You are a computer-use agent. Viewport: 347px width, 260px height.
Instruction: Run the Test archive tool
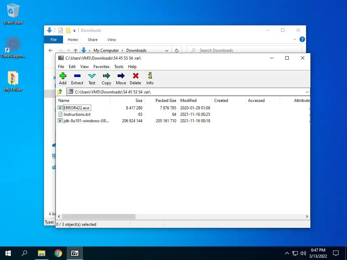(x=91, y=76)
